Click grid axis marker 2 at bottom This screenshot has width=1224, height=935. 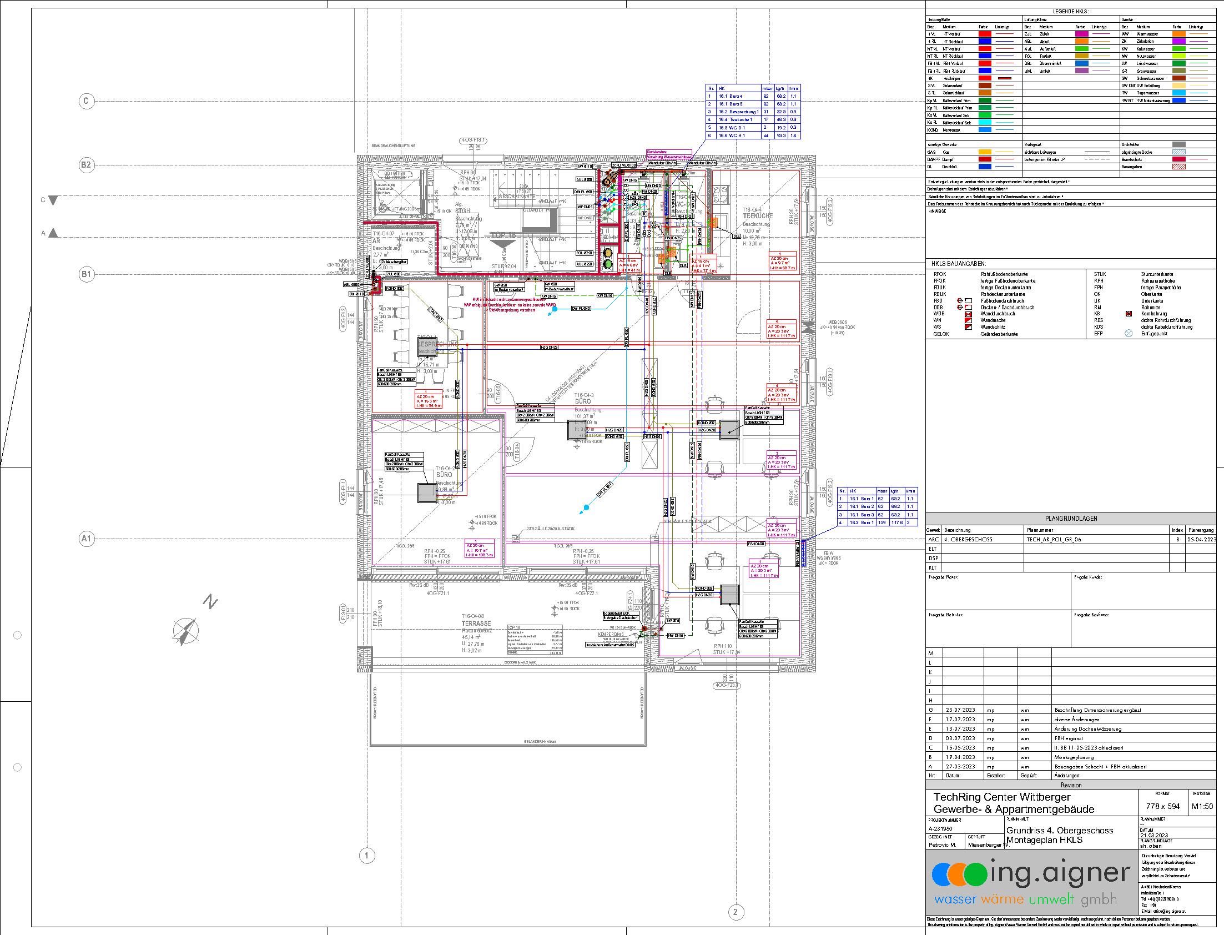point(736,912)
